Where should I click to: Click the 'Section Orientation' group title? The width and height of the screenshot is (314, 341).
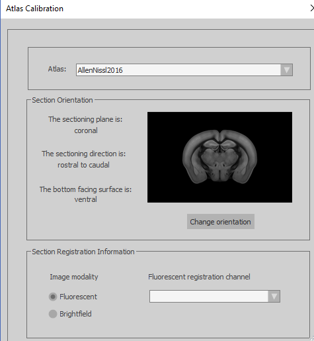coord(62,100)
